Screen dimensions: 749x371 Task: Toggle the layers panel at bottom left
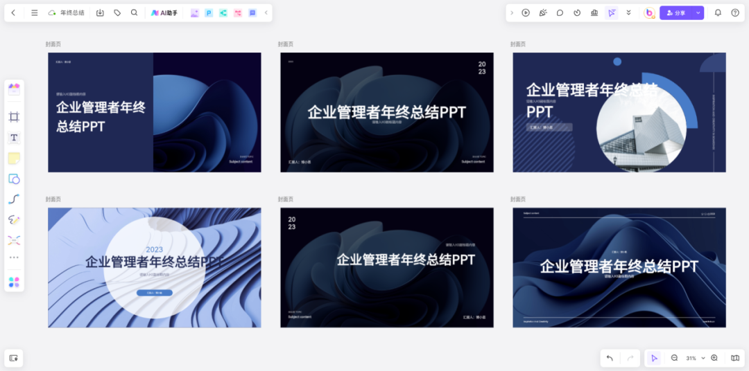[x=14, y=358]
